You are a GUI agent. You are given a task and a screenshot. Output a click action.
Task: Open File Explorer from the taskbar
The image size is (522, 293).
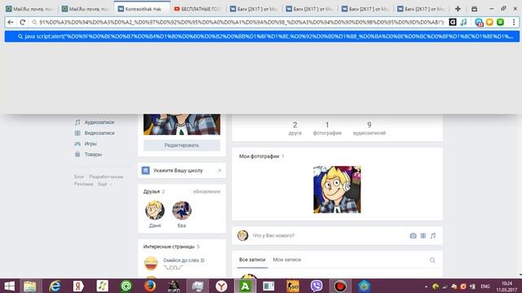tap(30, 286)
